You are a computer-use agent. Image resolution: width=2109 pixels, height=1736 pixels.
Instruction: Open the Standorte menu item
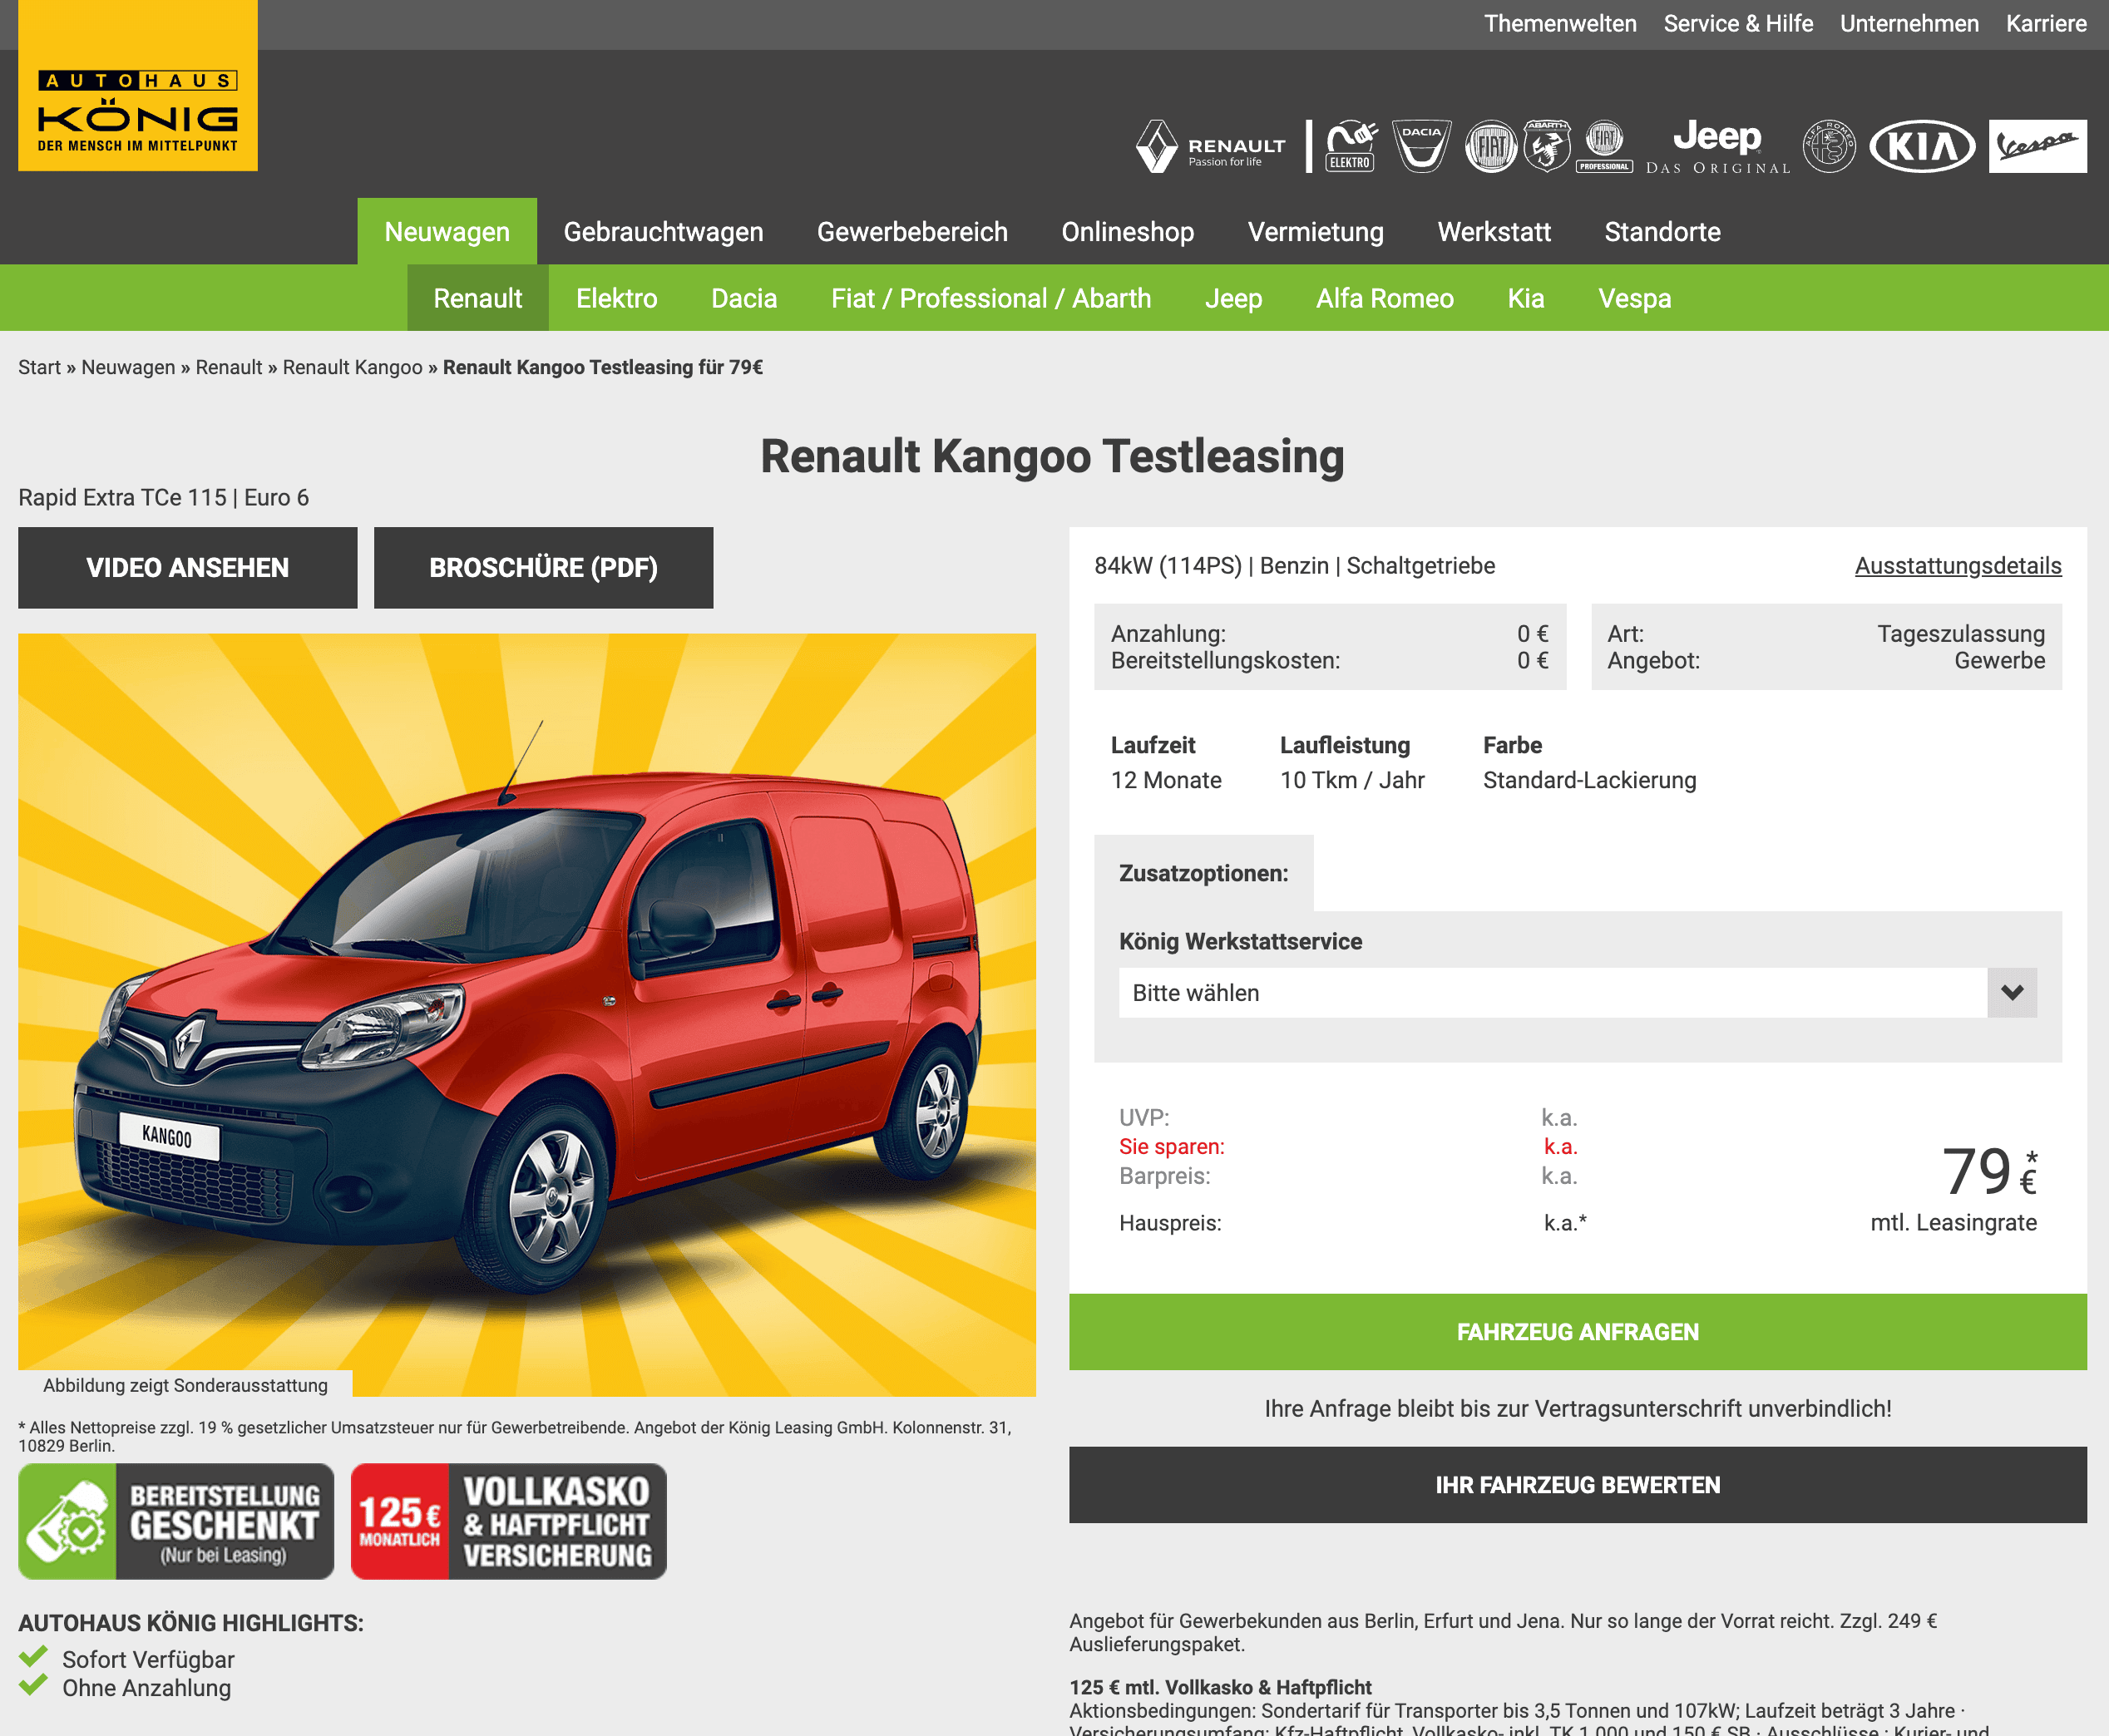coord(1662,231)
